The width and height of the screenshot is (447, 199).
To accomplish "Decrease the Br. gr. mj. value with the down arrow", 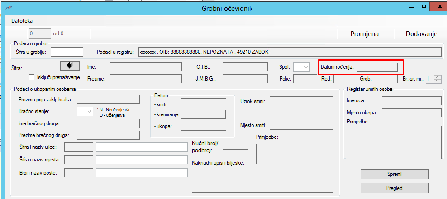I will [x=437, y=81].
